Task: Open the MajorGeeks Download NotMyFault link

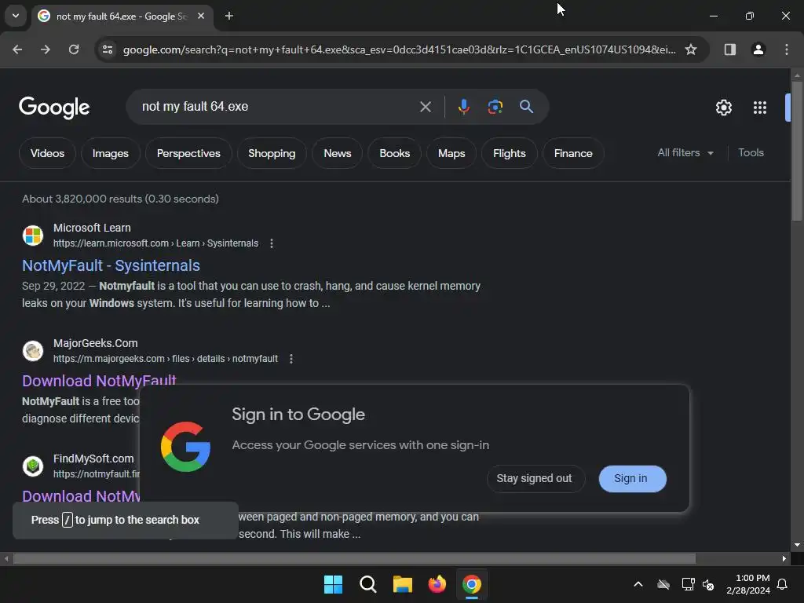Action: [99, 381]
